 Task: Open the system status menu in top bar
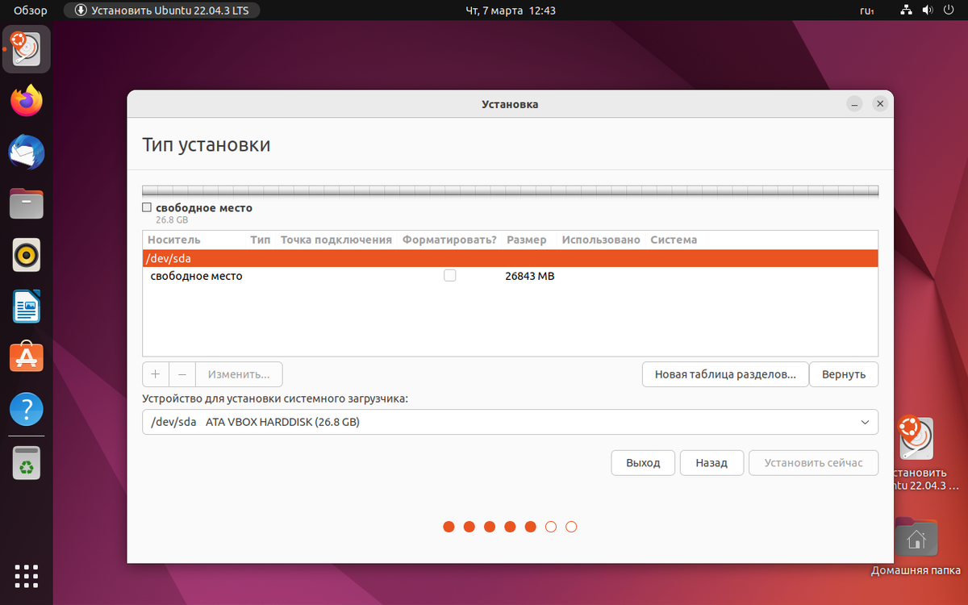pos(928,10)
